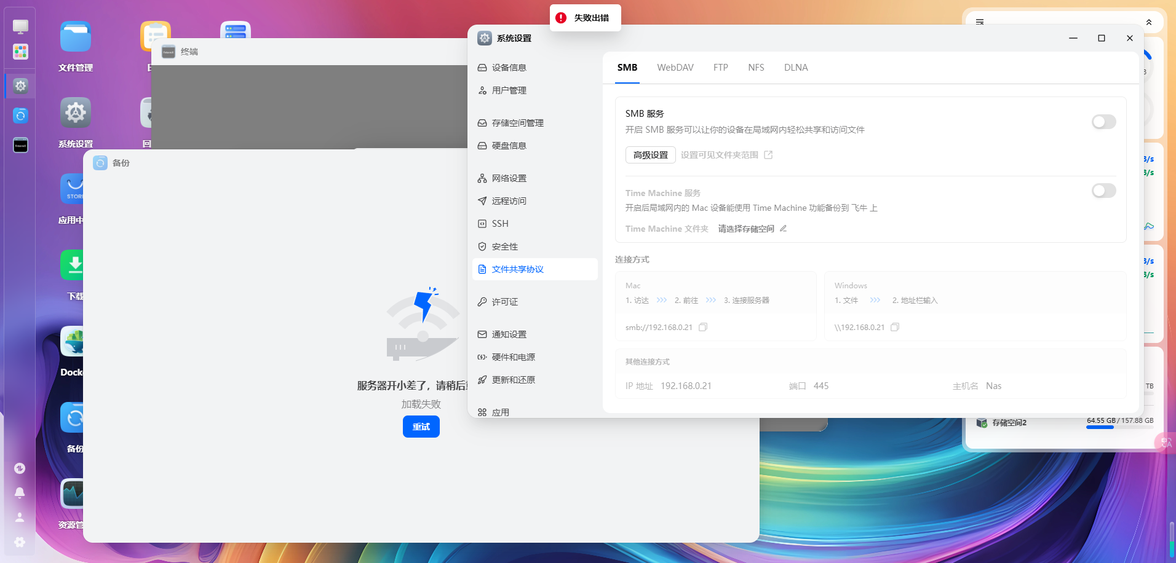The image size is (1176, 563).
Task: Open 应用 in the settings sidebar
Action: pyautogui.click(x=535, y=412)
